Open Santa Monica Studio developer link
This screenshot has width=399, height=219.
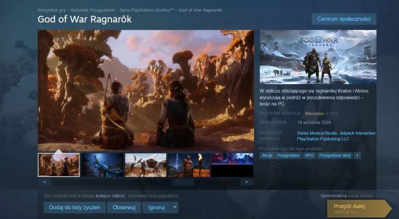point(317,133)
